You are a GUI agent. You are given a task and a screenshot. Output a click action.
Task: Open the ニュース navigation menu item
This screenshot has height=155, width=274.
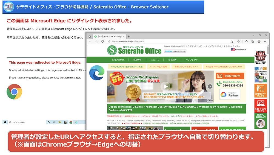[x=155, y=60]
